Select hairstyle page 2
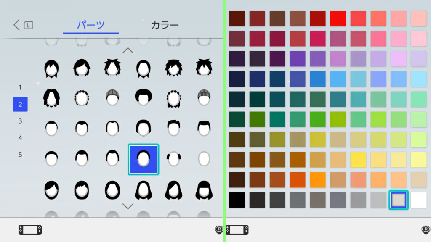The height and width of the screenshot is (242, 431). click(x=20, y=104)
